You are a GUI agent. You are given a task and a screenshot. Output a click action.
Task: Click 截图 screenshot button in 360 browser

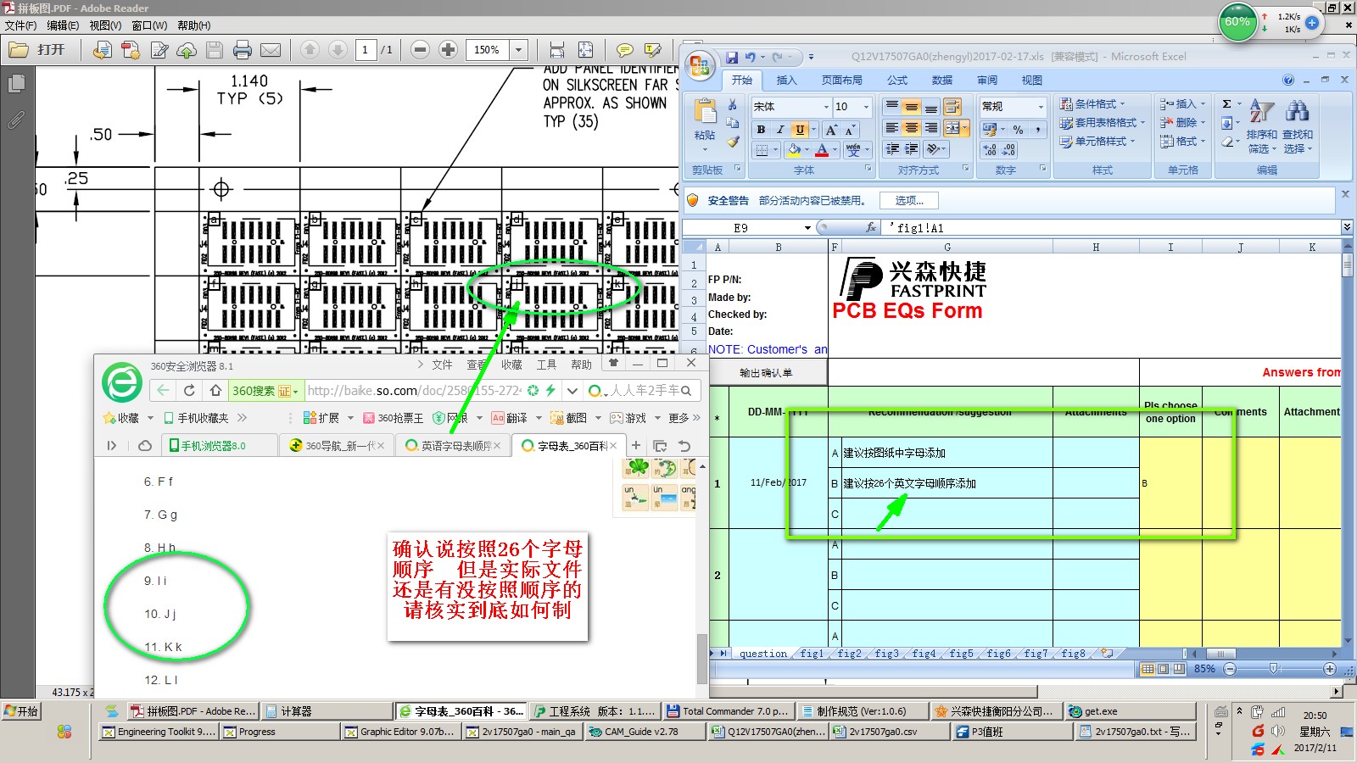(568, 418)
